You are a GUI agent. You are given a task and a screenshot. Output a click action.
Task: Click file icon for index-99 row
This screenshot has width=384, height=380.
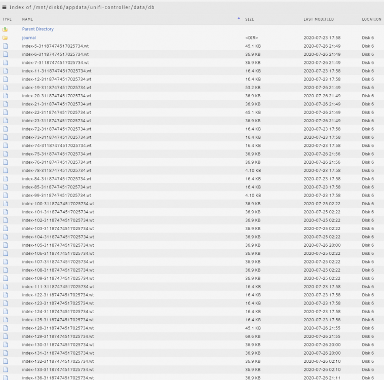6,196
